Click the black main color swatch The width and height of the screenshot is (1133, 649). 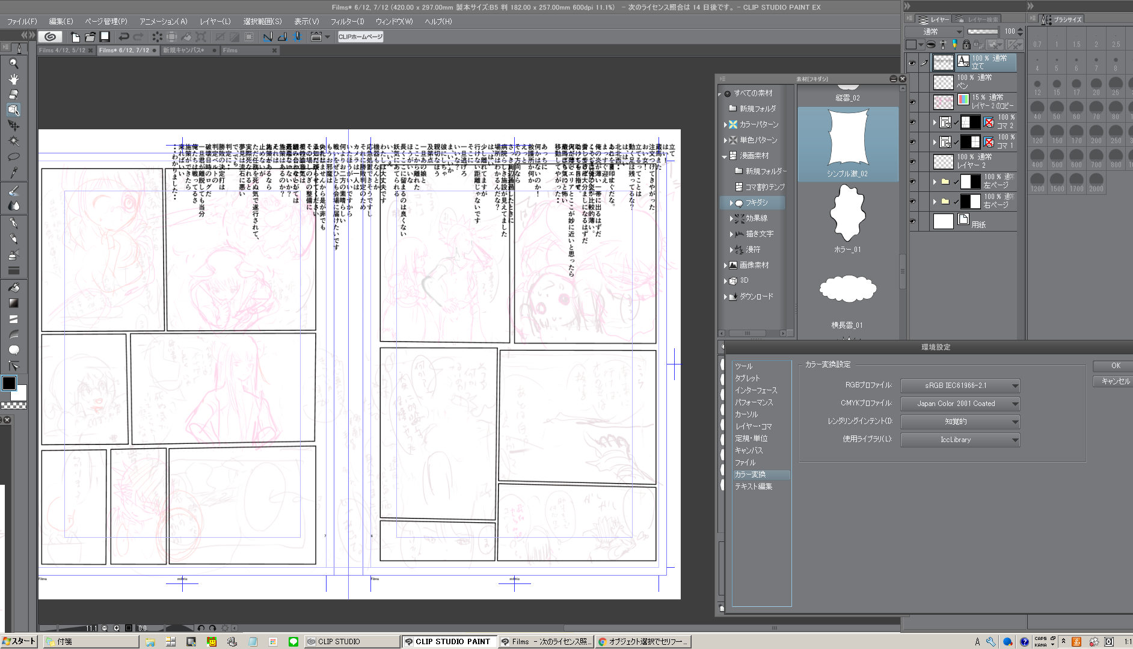[9, 383]
